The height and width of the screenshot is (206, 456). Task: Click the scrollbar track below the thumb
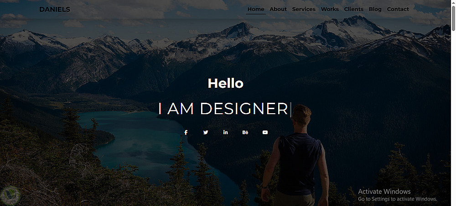pyautogui.click(x=453, y=116)
